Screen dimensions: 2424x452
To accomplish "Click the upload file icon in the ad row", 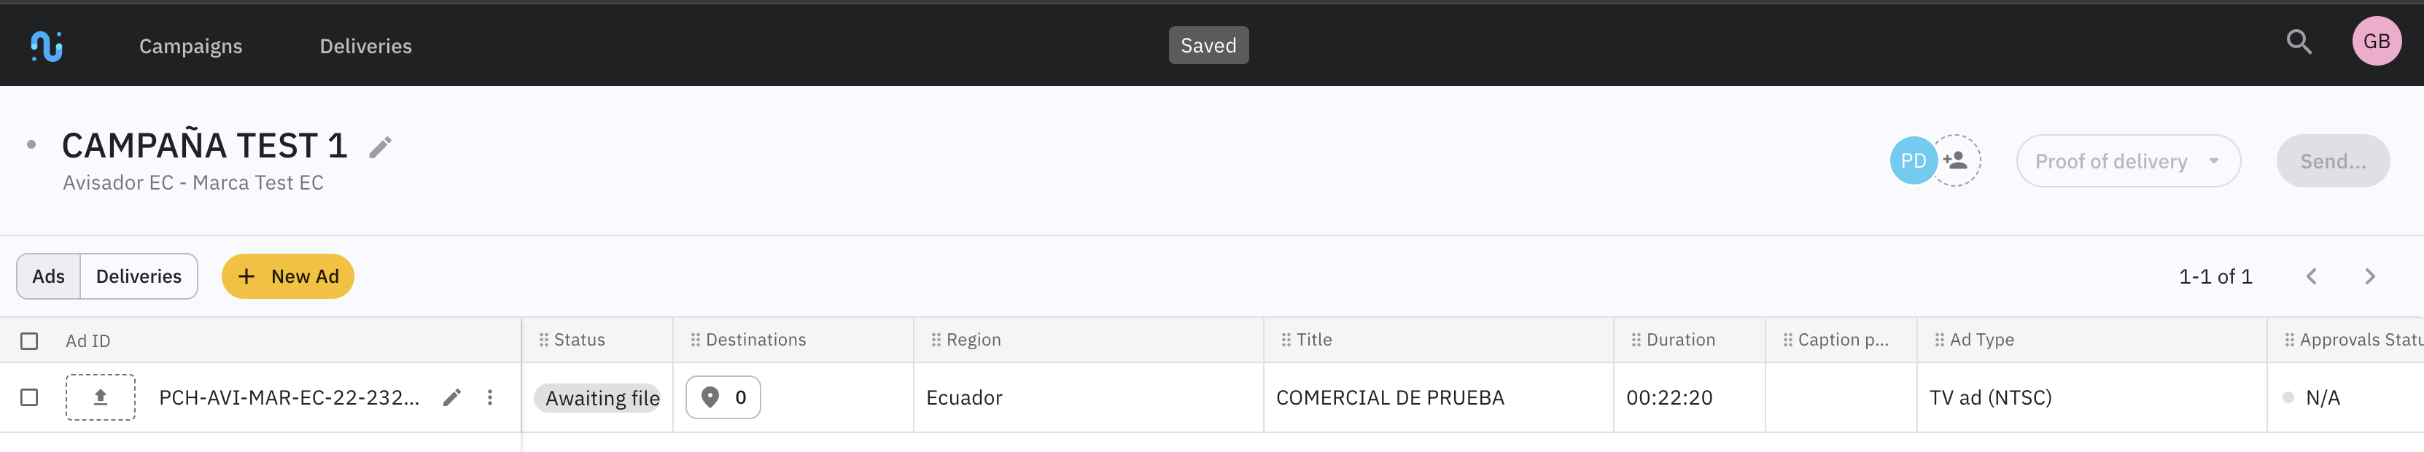I will [100, 397].
